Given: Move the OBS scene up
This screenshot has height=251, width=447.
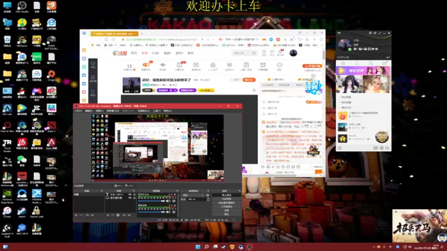Looking at the screenshot, I should (87, 215).
